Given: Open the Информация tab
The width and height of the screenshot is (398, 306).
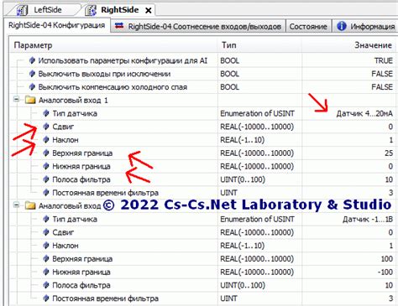Looking at the screenshot, I should point(365,27).
